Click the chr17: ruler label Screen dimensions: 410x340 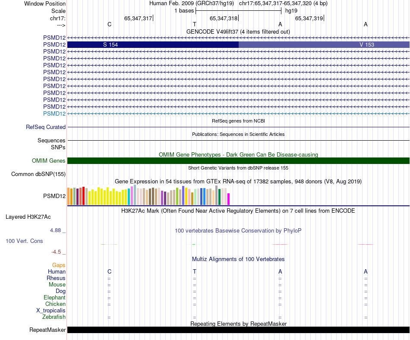point(58,18)
